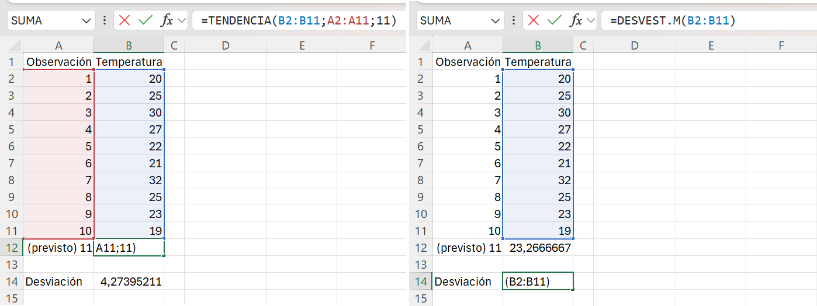Image resolution: width=817 pixels, height=306 pixels.
Task: Select column C header in left spreadsheet
Action: (174, 45)
